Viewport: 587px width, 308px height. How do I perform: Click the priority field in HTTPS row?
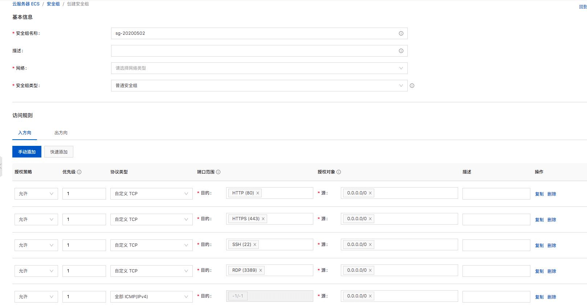[x=84, y=219]
